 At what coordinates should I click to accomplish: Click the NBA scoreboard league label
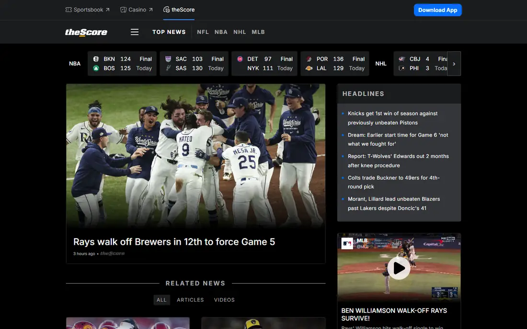tap(75, 64)
